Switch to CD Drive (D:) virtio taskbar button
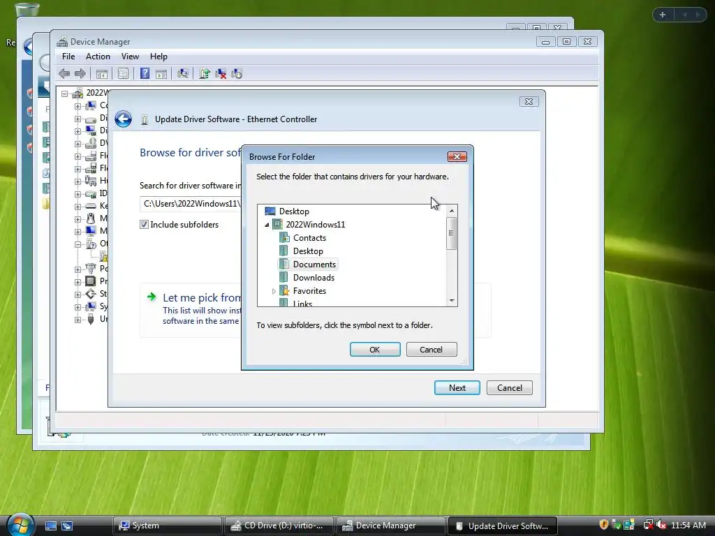The image size is (715, 536). pyautogui.click(x=279, y=526)
